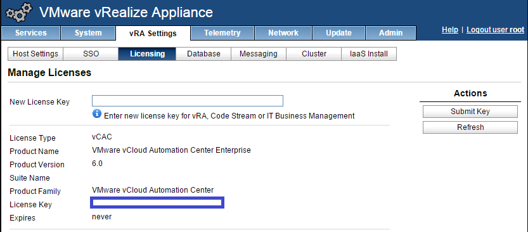
Task: Click the 'License Key' label
Action: 31,205
